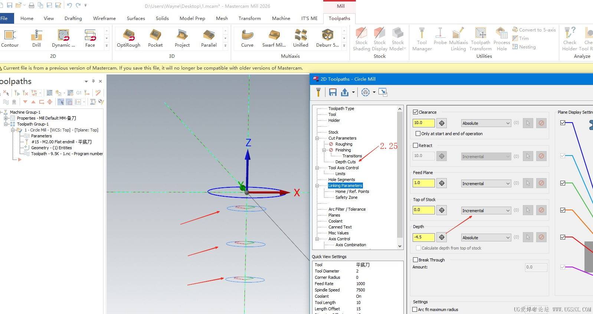Open Arc Filter / Tolerance page

(x=347, y=210)
